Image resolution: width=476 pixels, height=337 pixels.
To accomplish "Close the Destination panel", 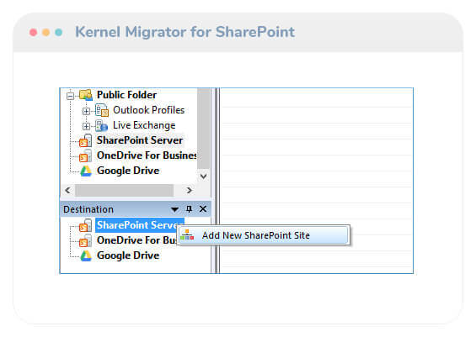I will 203,209.
